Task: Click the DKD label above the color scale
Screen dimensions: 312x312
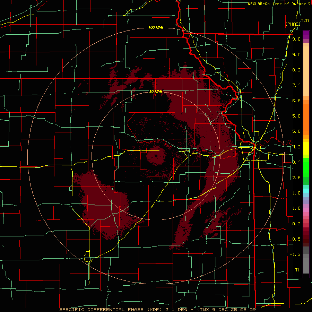Action: [305, 21]
